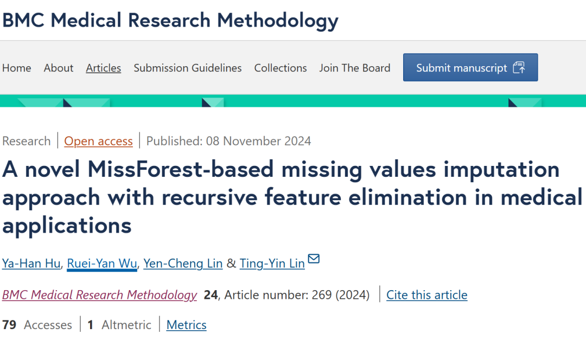Open the Open access link
586x340 pixels.
pyautogui.click(x=98, y=141)
